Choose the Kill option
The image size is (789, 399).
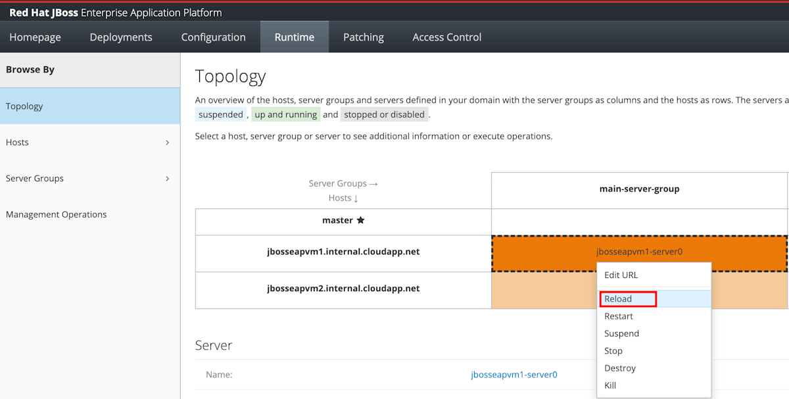coord(610,385)
